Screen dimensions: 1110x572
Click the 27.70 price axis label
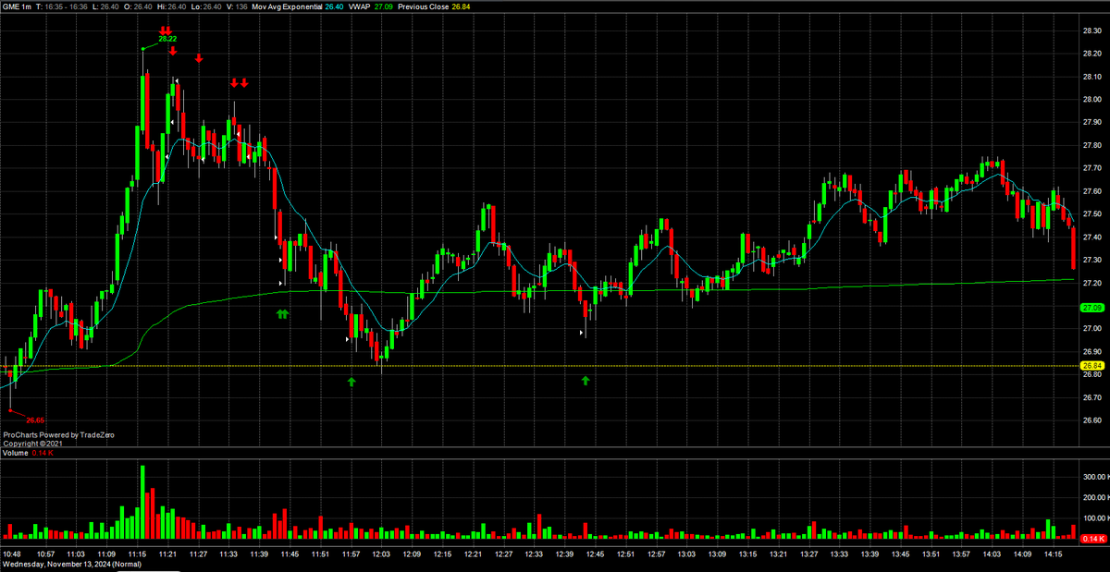pyautogui.click(x=1091, y=168)
